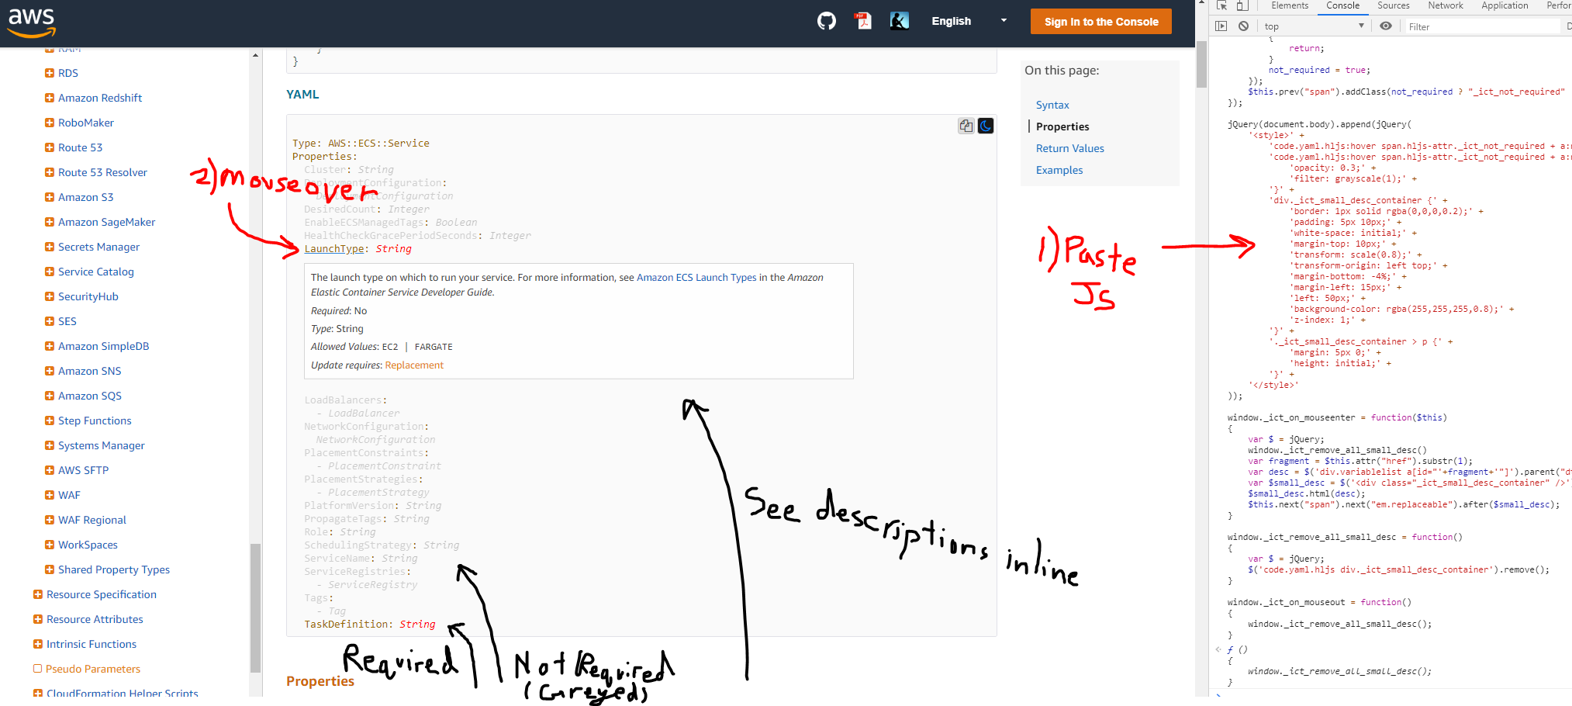Select the DevTools inspect element tool
Viewport: 1572px width, 706px height.
coord(1221,5)
